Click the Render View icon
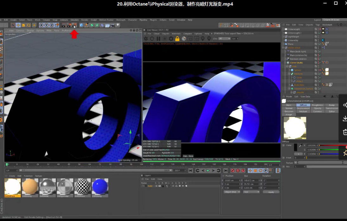The height and width of the screenshot is (221, 347). (64, 25)
